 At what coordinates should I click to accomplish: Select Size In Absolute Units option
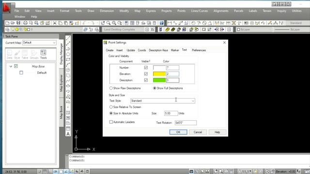tap(111, 113)
